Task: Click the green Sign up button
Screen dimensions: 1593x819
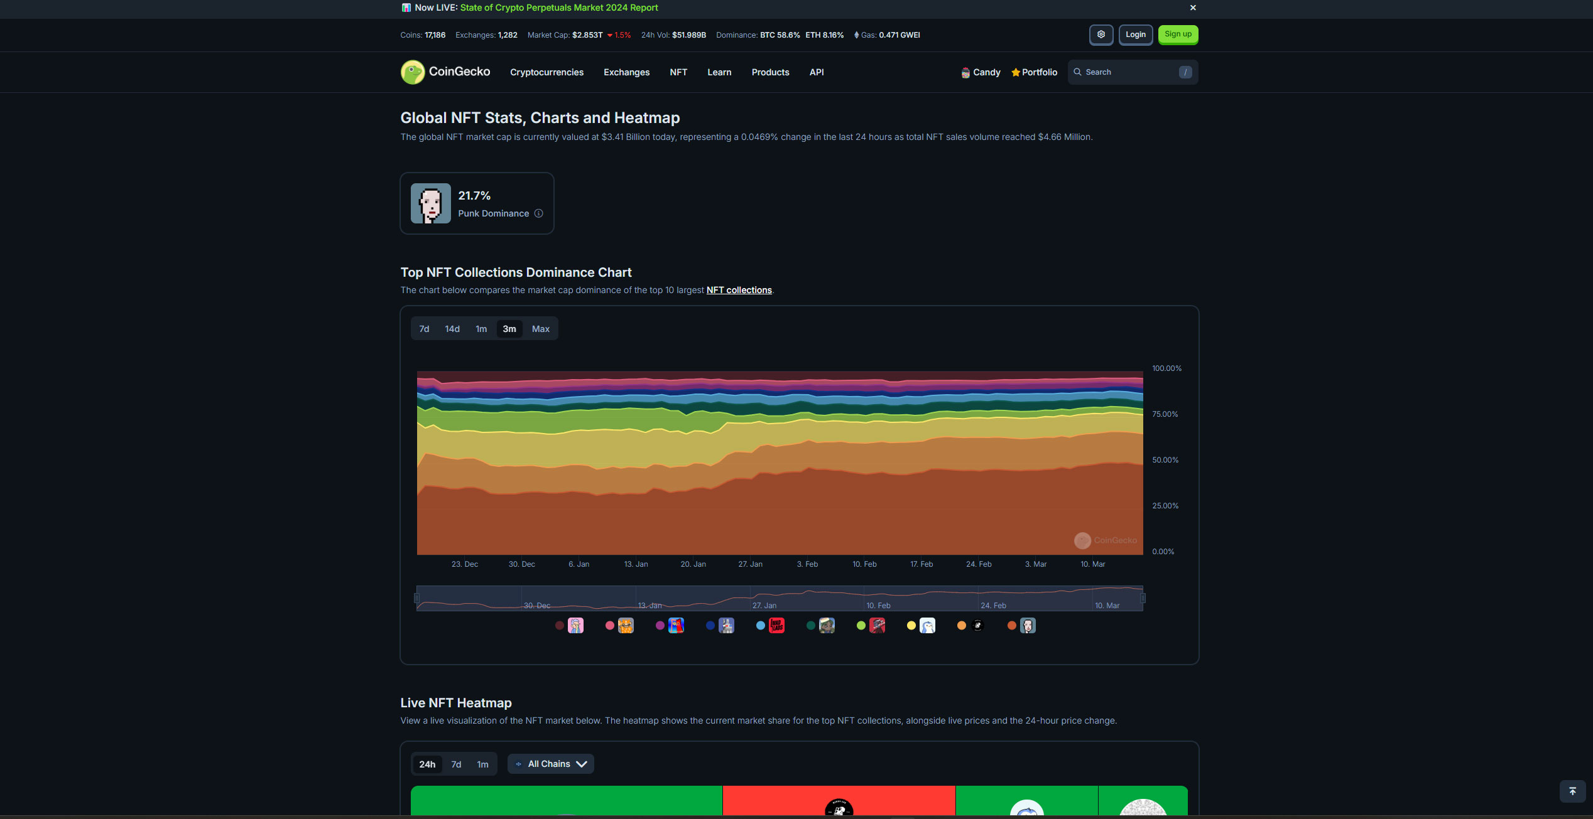Action: [x=1178, y=35]
